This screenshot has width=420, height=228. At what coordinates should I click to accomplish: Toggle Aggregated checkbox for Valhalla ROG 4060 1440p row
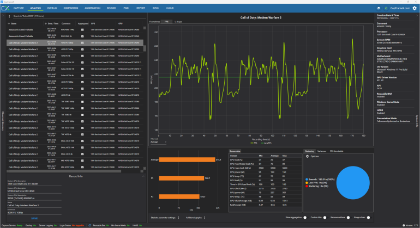82,30
